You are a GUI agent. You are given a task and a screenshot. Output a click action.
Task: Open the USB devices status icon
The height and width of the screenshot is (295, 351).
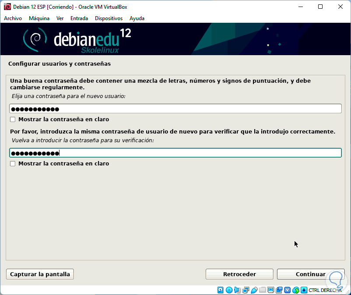pos(254,290)
